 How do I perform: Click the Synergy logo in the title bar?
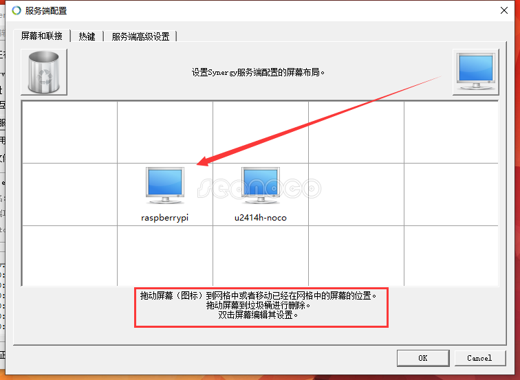pyautogui.click(x=16, y=10)
